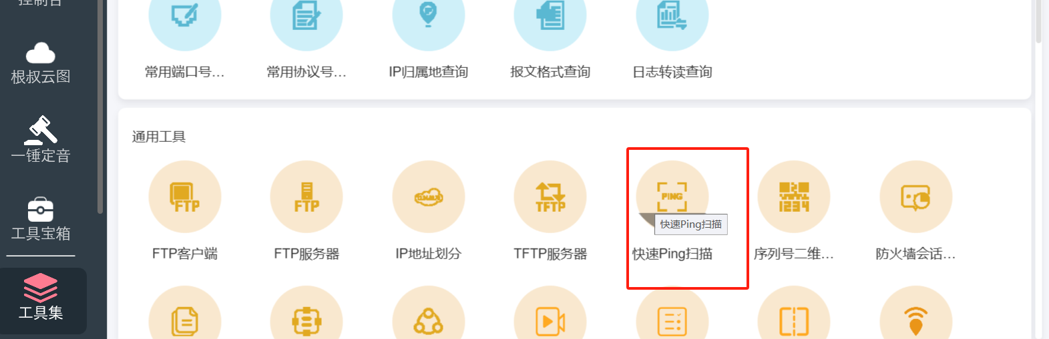Open the 快速Ping扫描 tool icon
1049x339 pixels.
tap(672, 197)
